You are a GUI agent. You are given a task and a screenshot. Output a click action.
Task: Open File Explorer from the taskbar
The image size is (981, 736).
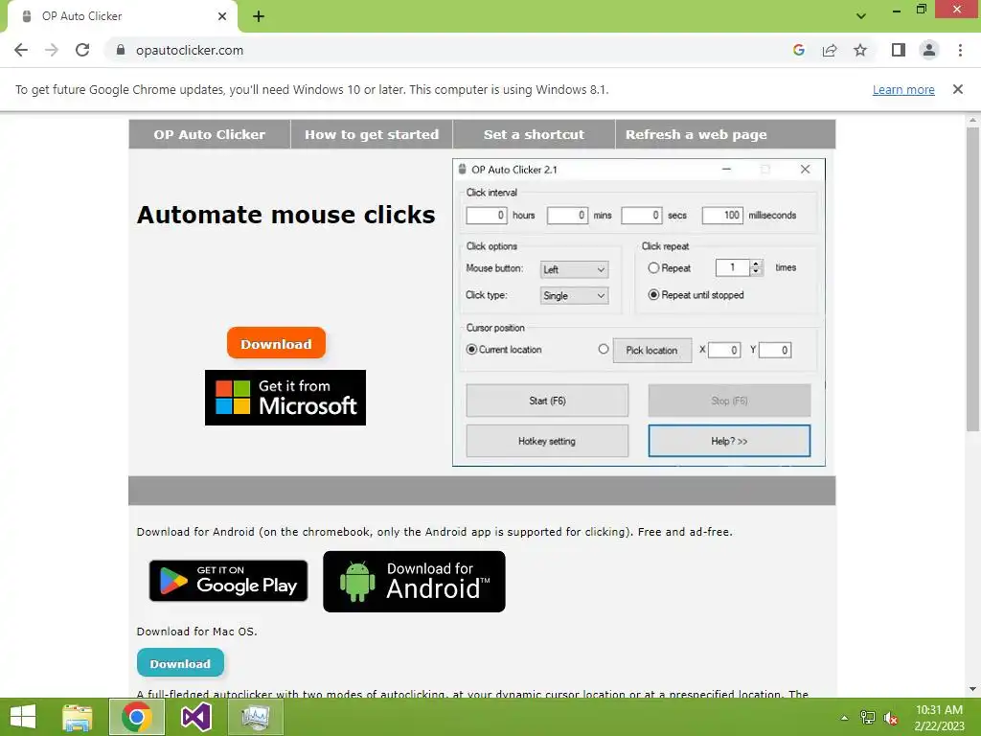(x=78, y=717)
